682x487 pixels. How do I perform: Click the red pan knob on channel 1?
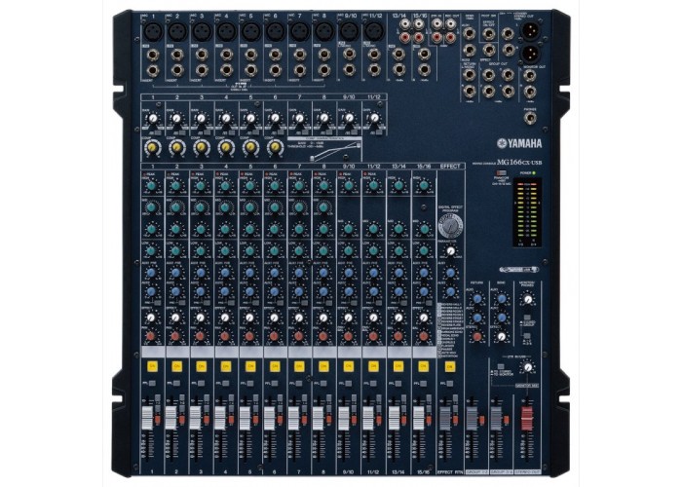pyautogui.click(x=152, y=336)
